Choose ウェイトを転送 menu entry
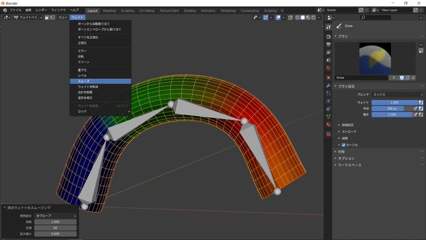Image resolution: width=426 pixels, height=240 pixels. pyautogui.click(x=100, y=86)
